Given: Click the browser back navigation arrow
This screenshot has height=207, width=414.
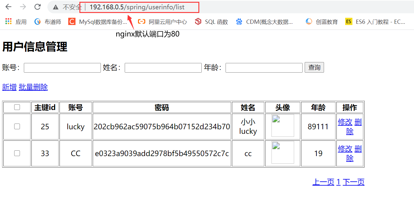Looking at the screenshot, I should pos(8,7).
